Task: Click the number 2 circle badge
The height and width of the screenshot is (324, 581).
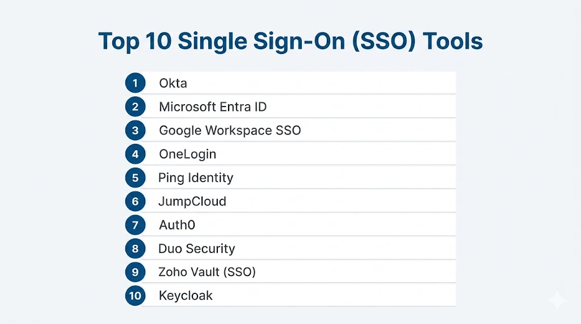Action: 135,107
